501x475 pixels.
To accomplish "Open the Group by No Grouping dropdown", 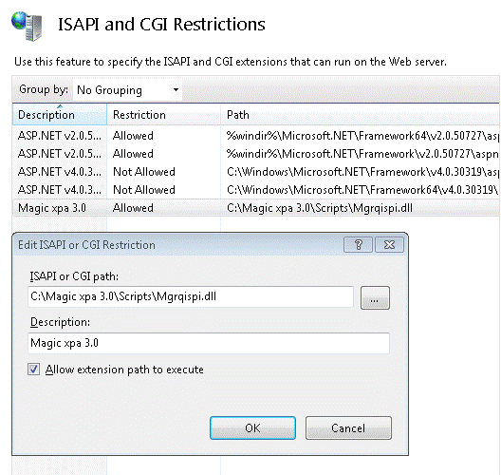I will click(x=127, y=90).
